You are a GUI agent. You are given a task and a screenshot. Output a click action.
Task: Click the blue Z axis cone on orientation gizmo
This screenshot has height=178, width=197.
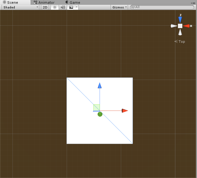click(180, 20)
